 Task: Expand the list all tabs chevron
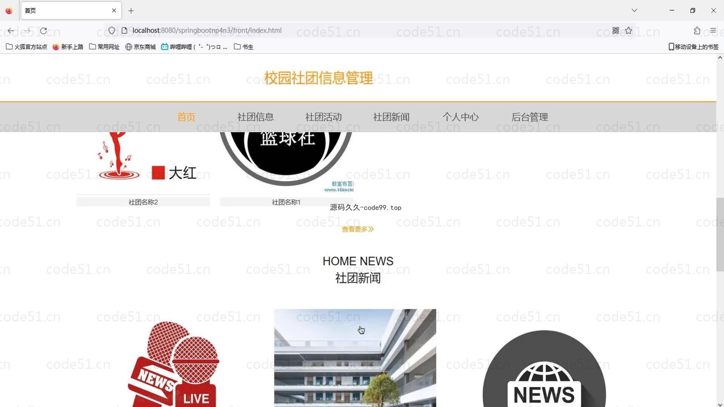[634, 11]
